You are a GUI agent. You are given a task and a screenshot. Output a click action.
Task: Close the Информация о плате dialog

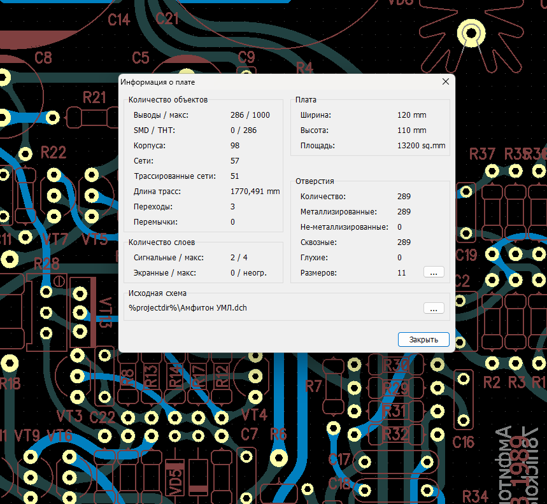pyautogui.click(x=446, y=81)
